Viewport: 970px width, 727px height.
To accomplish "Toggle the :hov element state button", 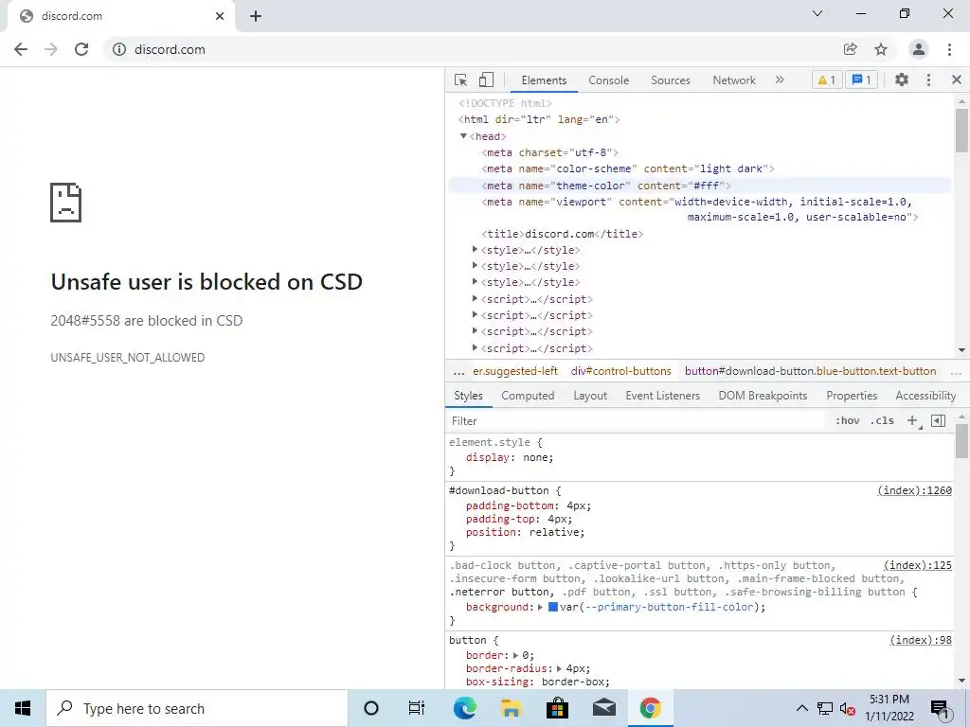I will 848,421.
